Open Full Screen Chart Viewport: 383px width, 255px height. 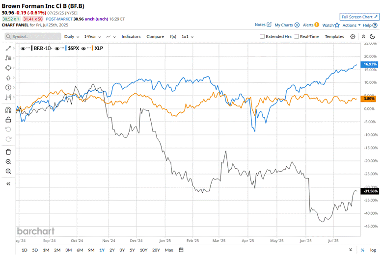click(x=359, y=17)
